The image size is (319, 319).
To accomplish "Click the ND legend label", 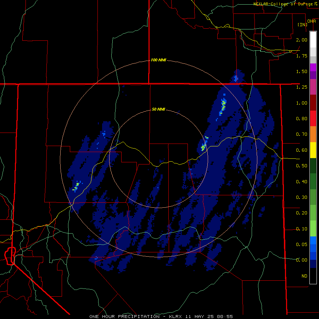I will [x=304, y=276].
